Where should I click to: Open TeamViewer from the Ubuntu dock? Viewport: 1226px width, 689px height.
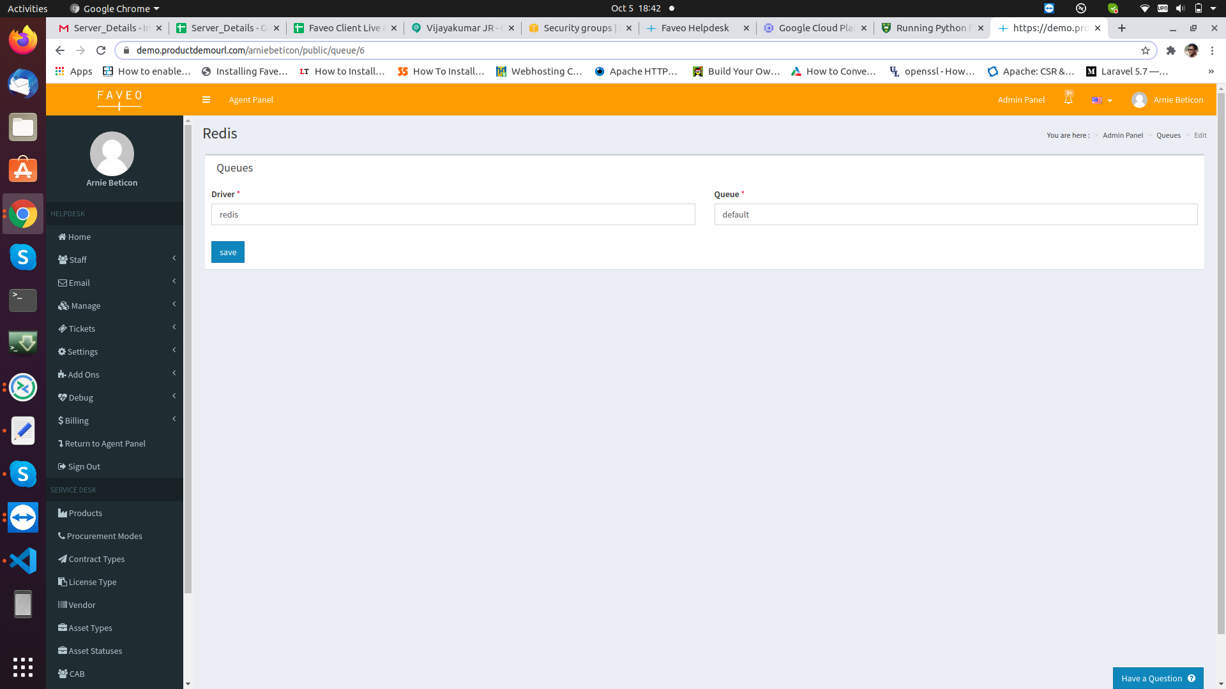tap(23, 517)
